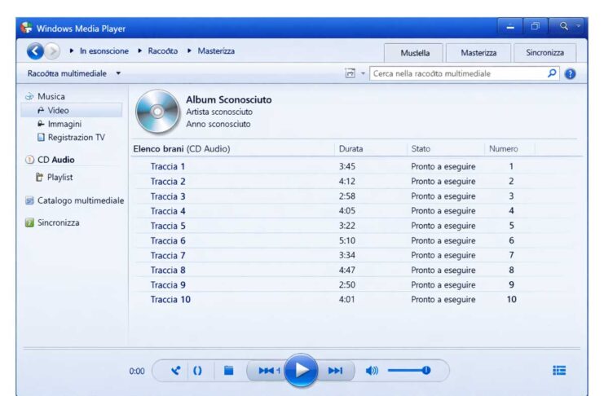The image size is (604, 396).
Task: Open Racootta multimediale dropdown
Action: tap(74, 73)
